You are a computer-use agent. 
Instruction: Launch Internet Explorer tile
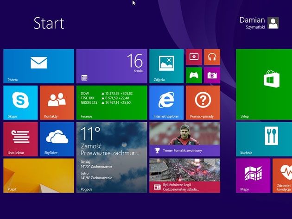coord(166,102)
